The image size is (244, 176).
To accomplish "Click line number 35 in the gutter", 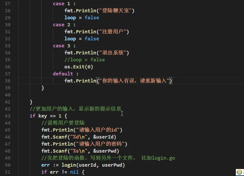I will pos(8,60).
